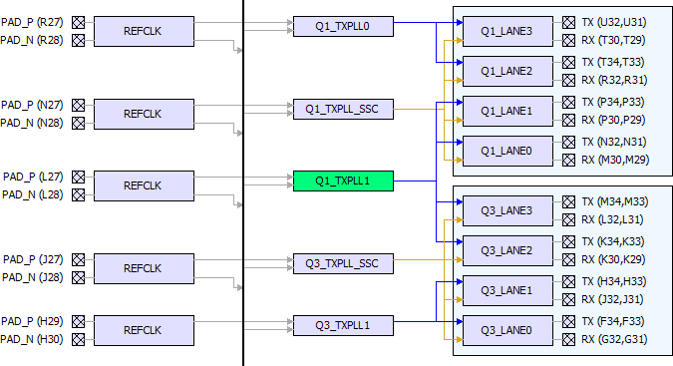
Task: Select the REFCLK block for pads J27/J28
Action: (144, 268)
